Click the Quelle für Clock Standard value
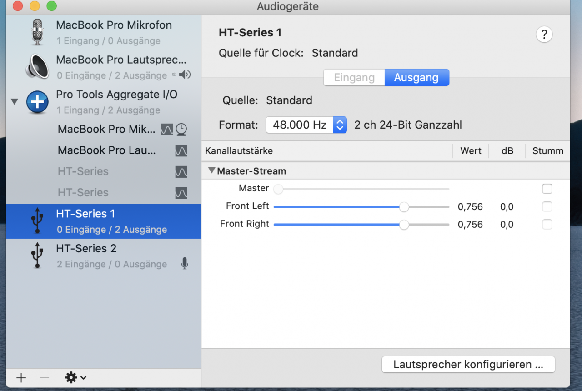Viewport: 582px width, 391px height. pos(335,53)
